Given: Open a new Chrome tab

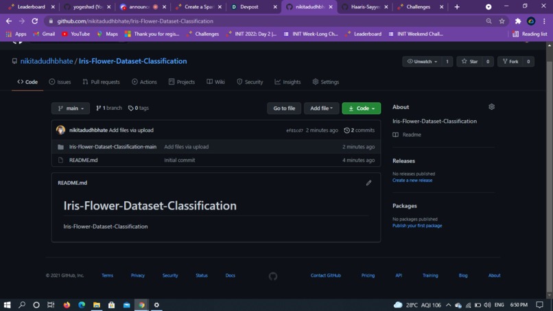Looking at the screenshot, I should pos(457,7).
